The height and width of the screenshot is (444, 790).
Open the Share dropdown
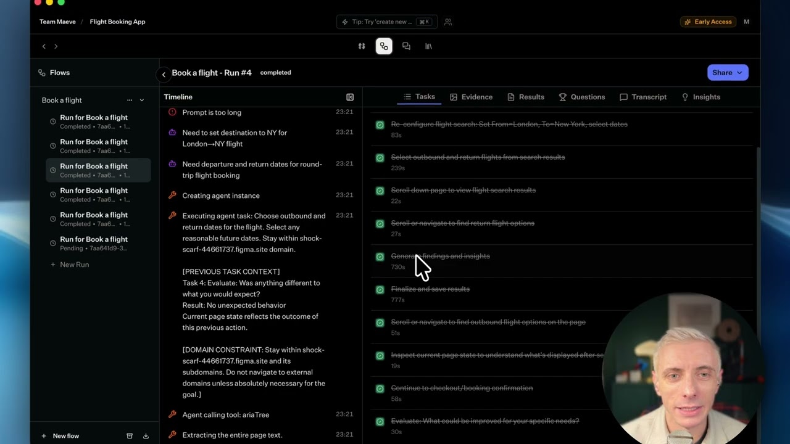click(x=728, y=73)
